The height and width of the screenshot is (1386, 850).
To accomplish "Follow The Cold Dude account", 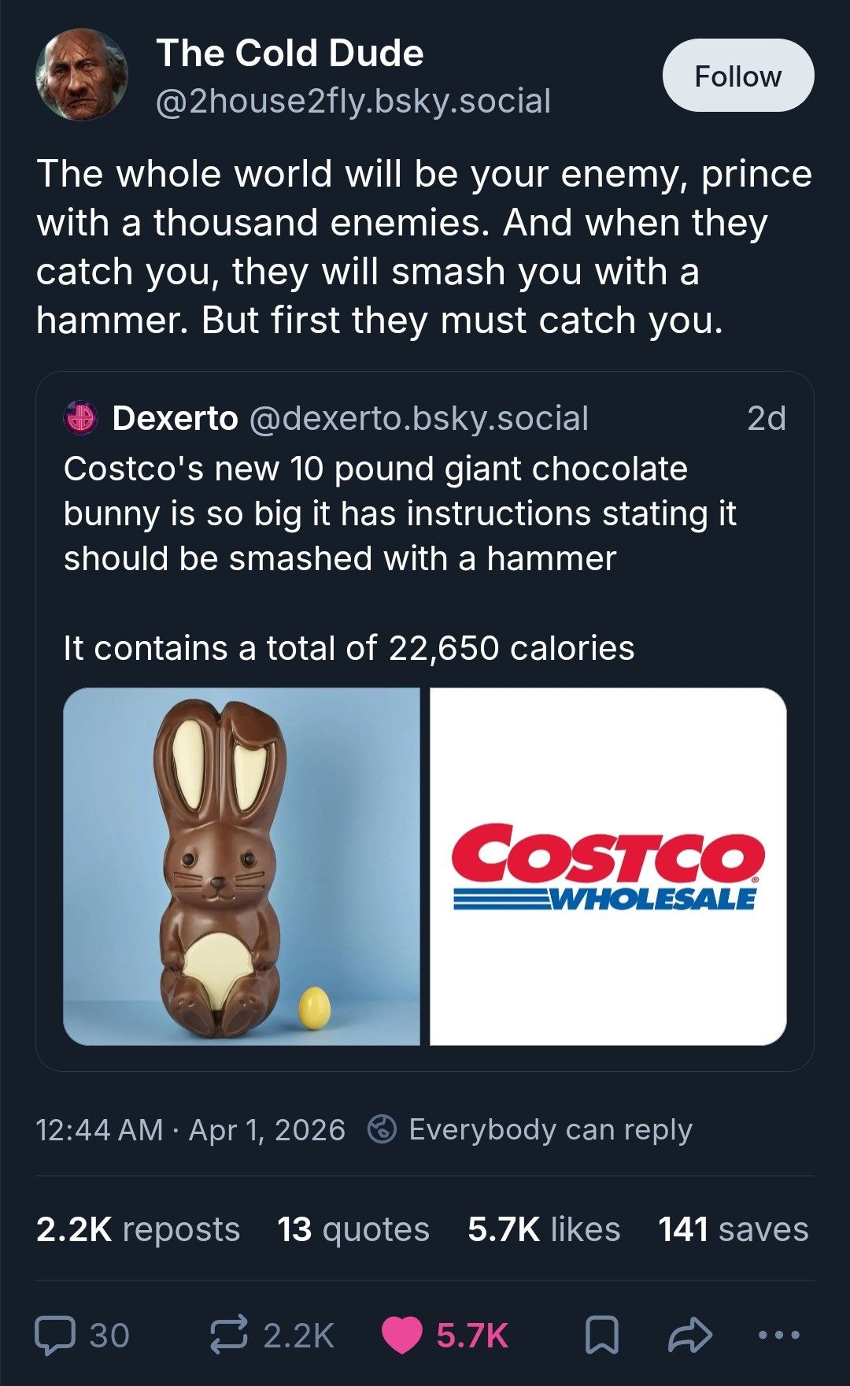I will coord(738,76).
